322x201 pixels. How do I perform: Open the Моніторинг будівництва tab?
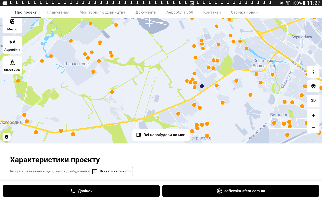click(102, 12)
